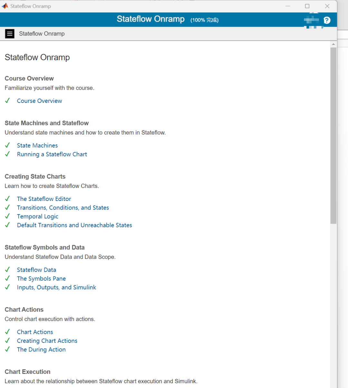Click the scrollbar up arrow
Viewport: 348px width, 388px height.
pos(333,44)
